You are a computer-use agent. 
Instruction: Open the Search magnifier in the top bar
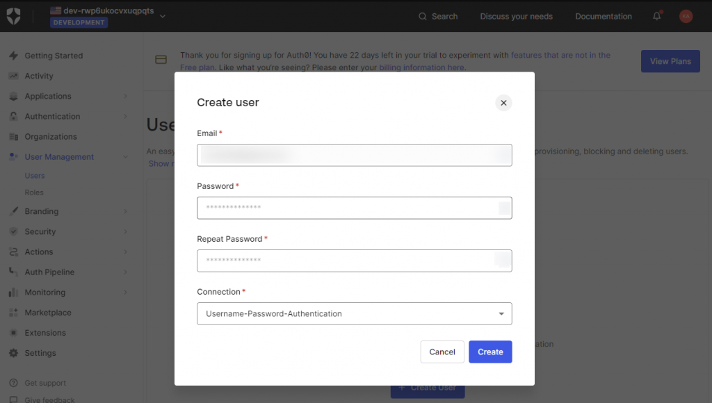point(421,16)
